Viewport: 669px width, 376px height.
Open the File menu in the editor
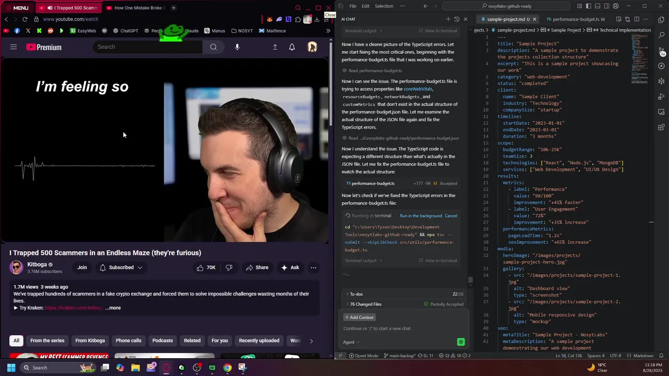pos(353,6)
